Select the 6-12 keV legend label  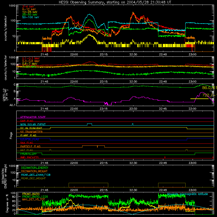tap(29, 9)
